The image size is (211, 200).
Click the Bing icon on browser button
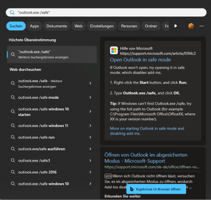pyautogui.click(x=132, y=189)
